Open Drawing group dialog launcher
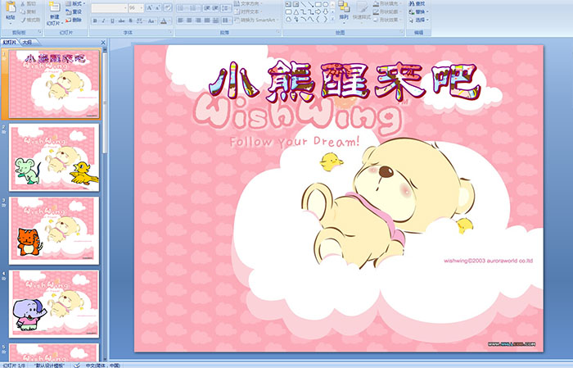The image size is (573, 368). click(402, 32)
